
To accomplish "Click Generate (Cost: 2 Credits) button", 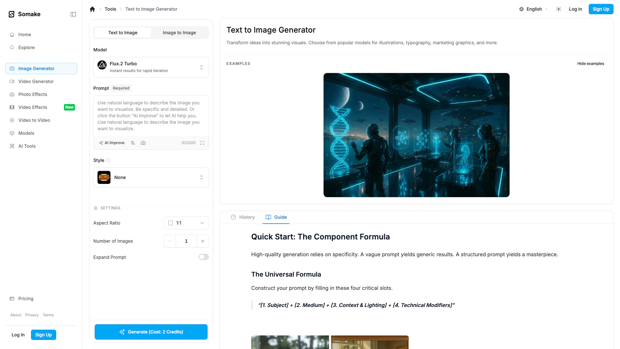I will [151, 332].
